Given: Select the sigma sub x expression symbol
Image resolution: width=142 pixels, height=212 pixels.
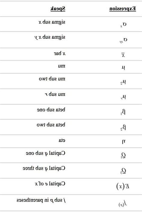Looking at the screenshot, I should point(124,25).
